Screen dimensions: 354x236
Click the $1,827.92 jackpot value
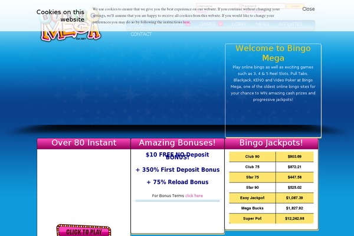pyautogui.click(x=294, y=208)
